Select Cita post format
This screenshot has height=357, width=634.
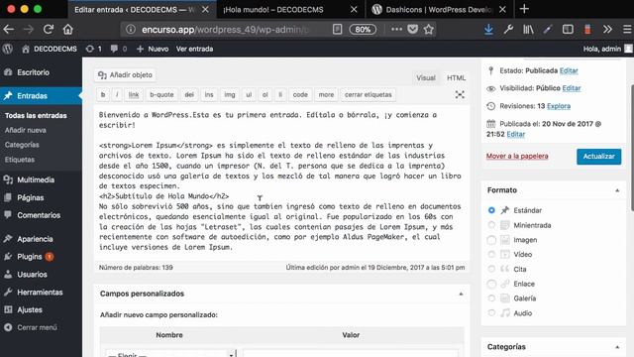point(491,269)
